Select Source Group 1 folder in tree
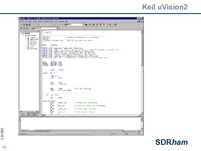The width and height of the screenshot is (201, 151). pyautogui.click(x=32, y=35)
